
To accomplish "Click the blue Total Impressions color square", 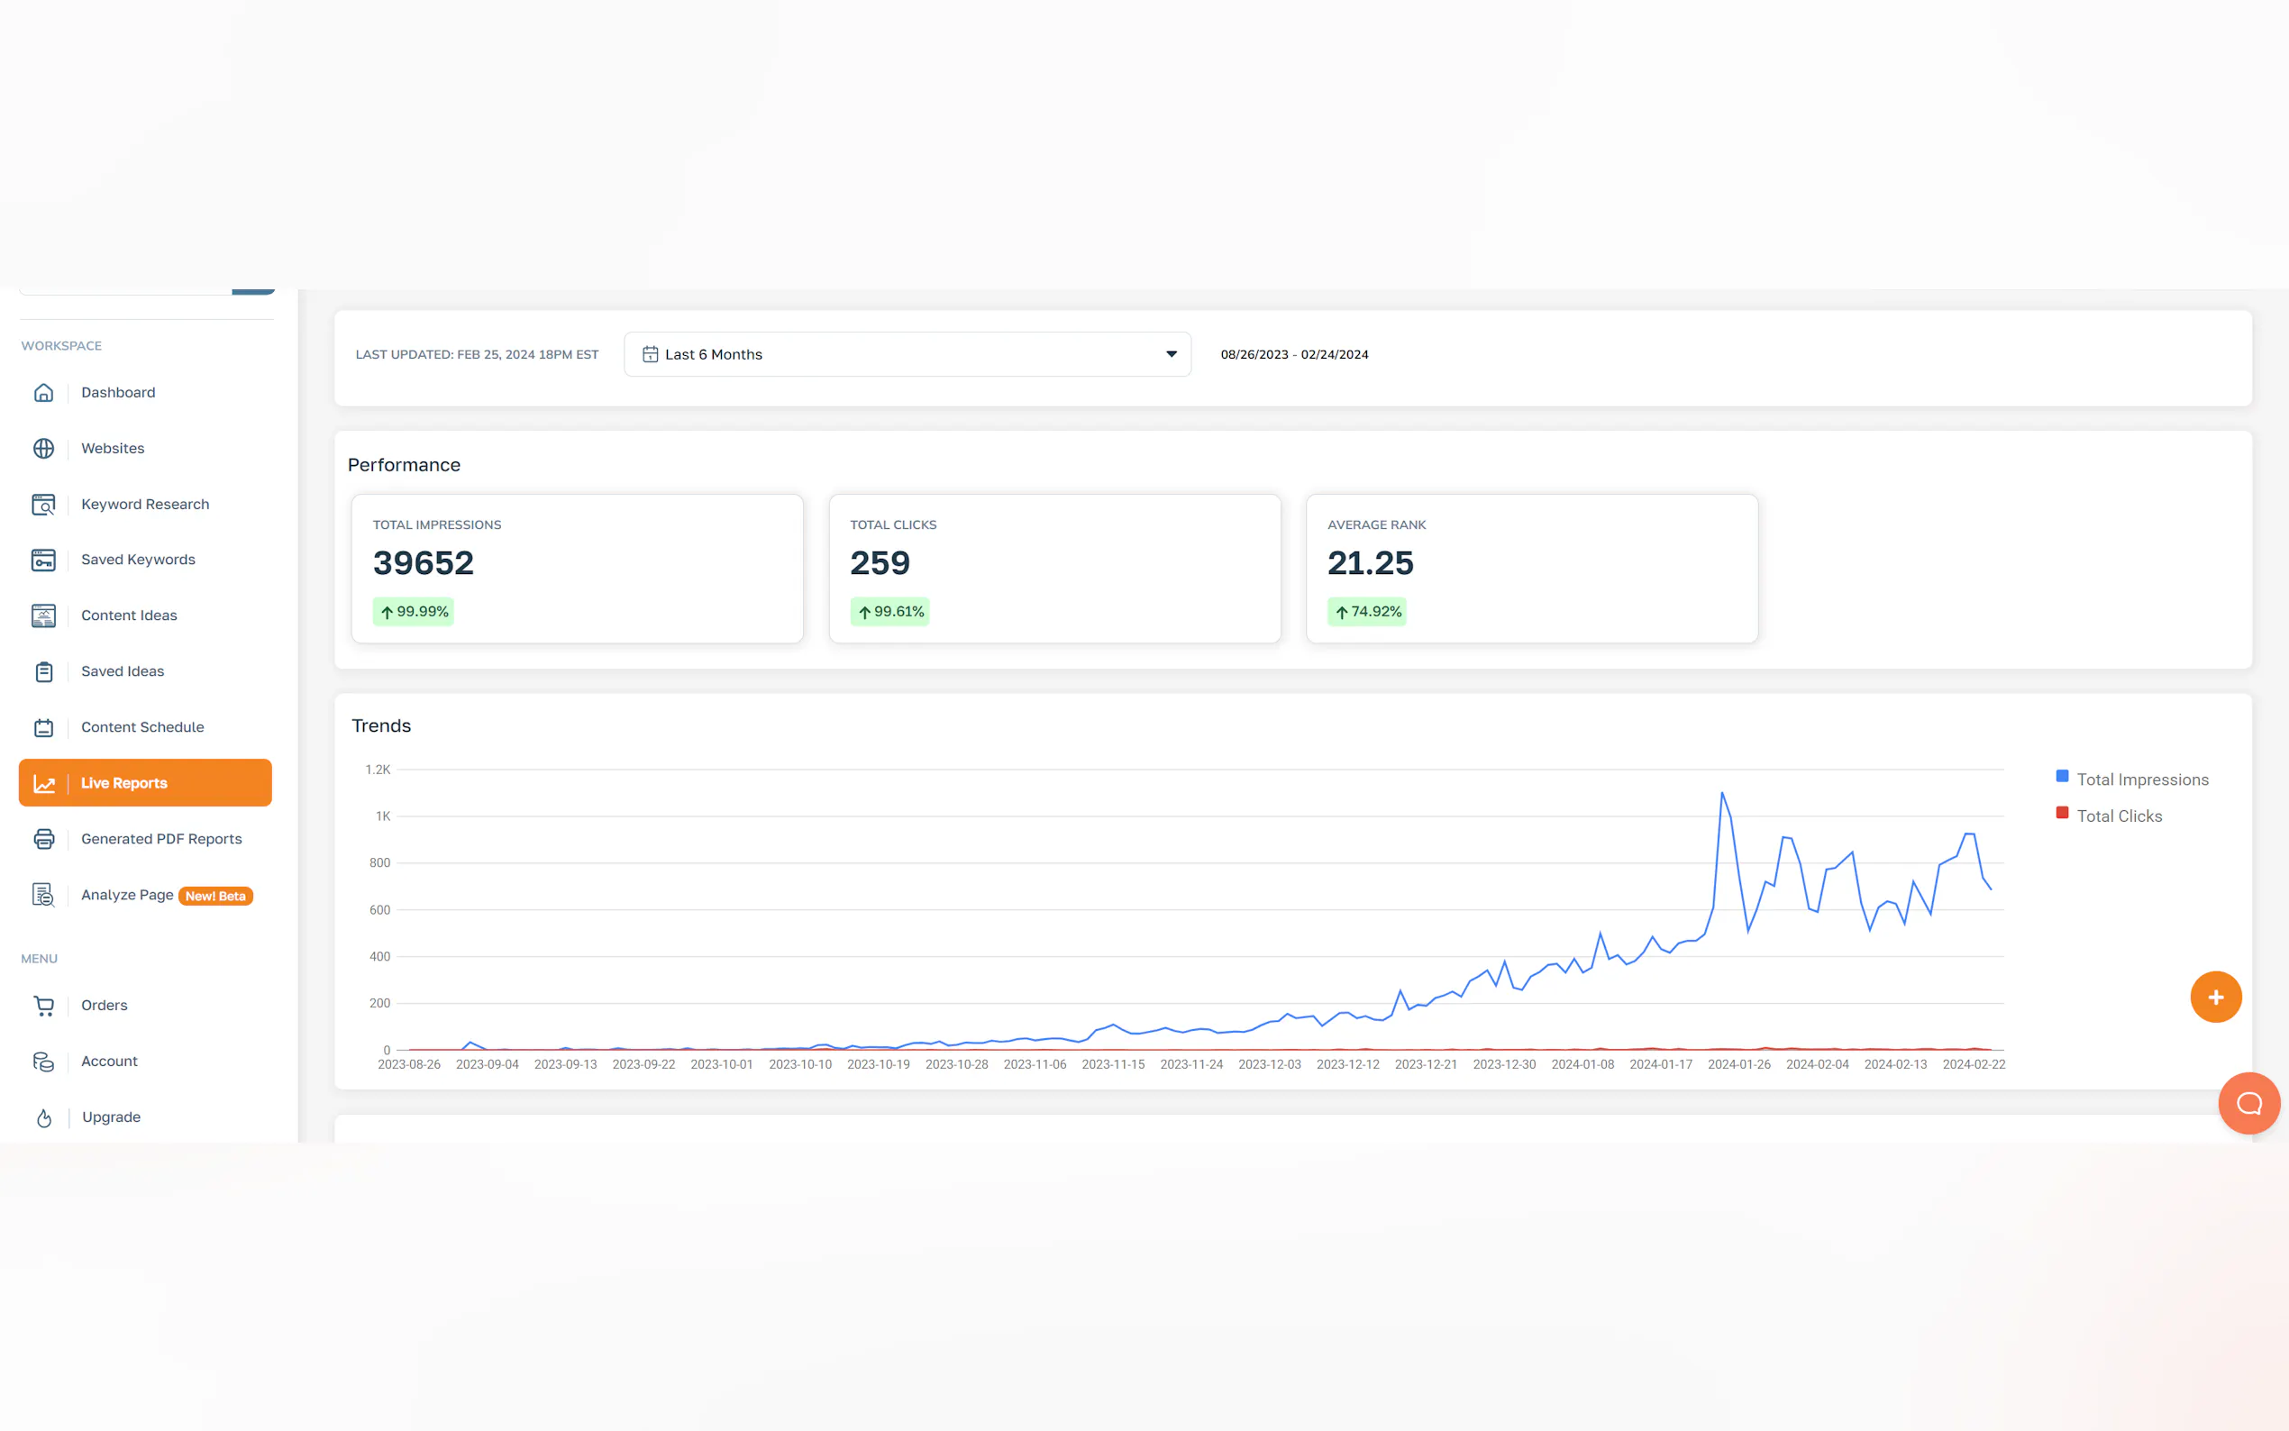I will pos(2062,776).
